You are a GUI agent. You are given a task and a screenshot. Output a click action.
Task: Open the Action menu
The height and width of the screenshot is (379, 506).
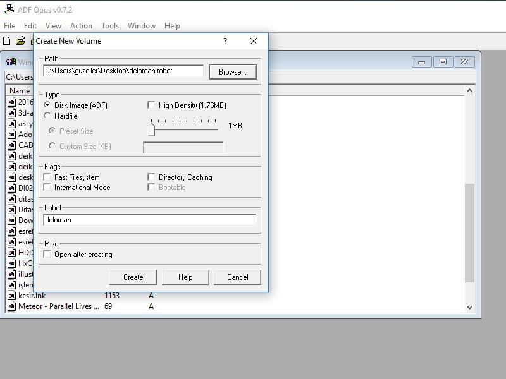[x=82, y=26]
